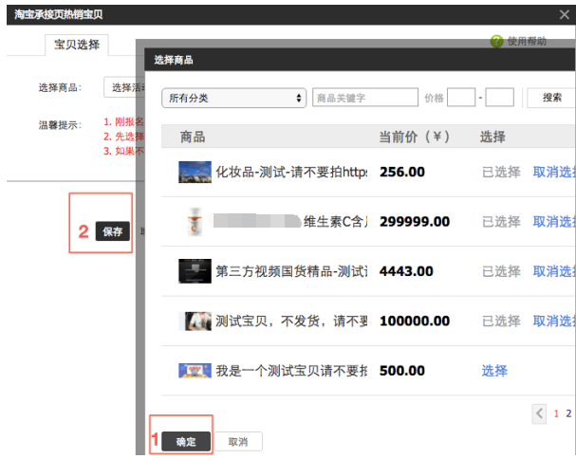The image size is (576, 459).
Task: Click the 商品关键字 search input field
Action: pos(365,98)
